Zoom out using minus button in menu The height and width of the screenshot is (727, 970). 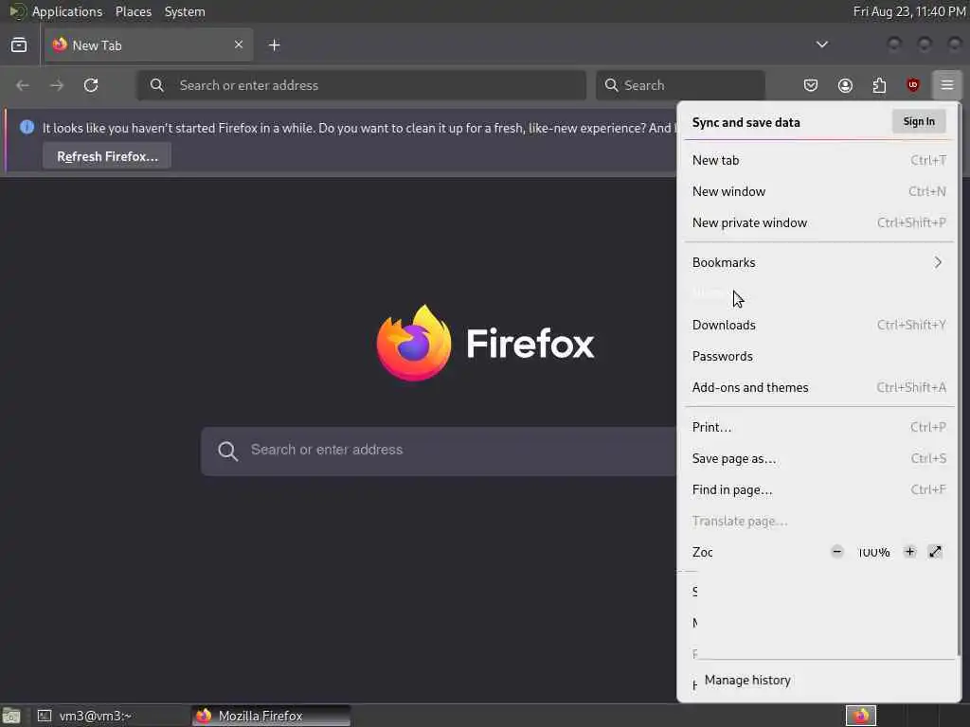836,552
